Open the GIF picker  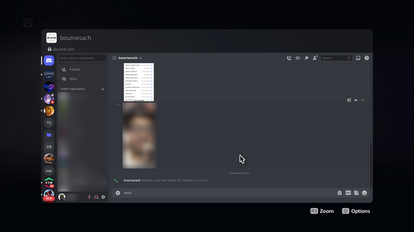point(348,193)
